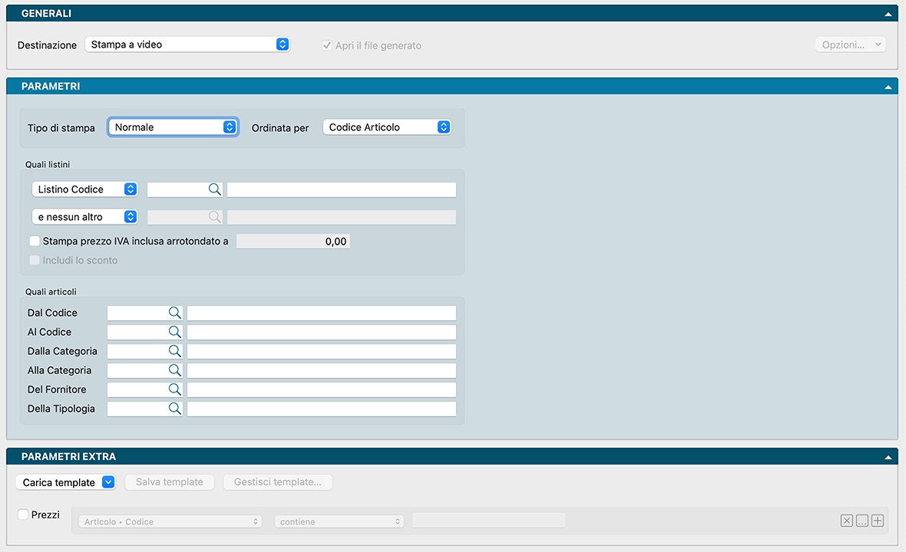
Task: Click the Al Codice search magnifier
Action: [x=175, y=332]
